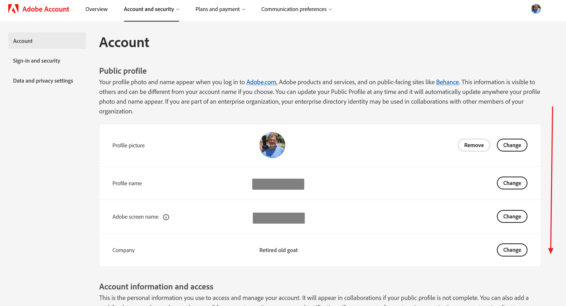
Task: Open the Behance link
Action: 447,82
